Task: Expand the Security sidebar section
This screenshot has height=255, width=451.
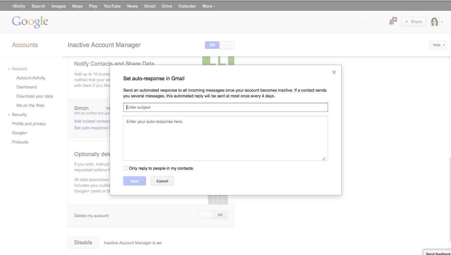Action: tap(19, 115)
